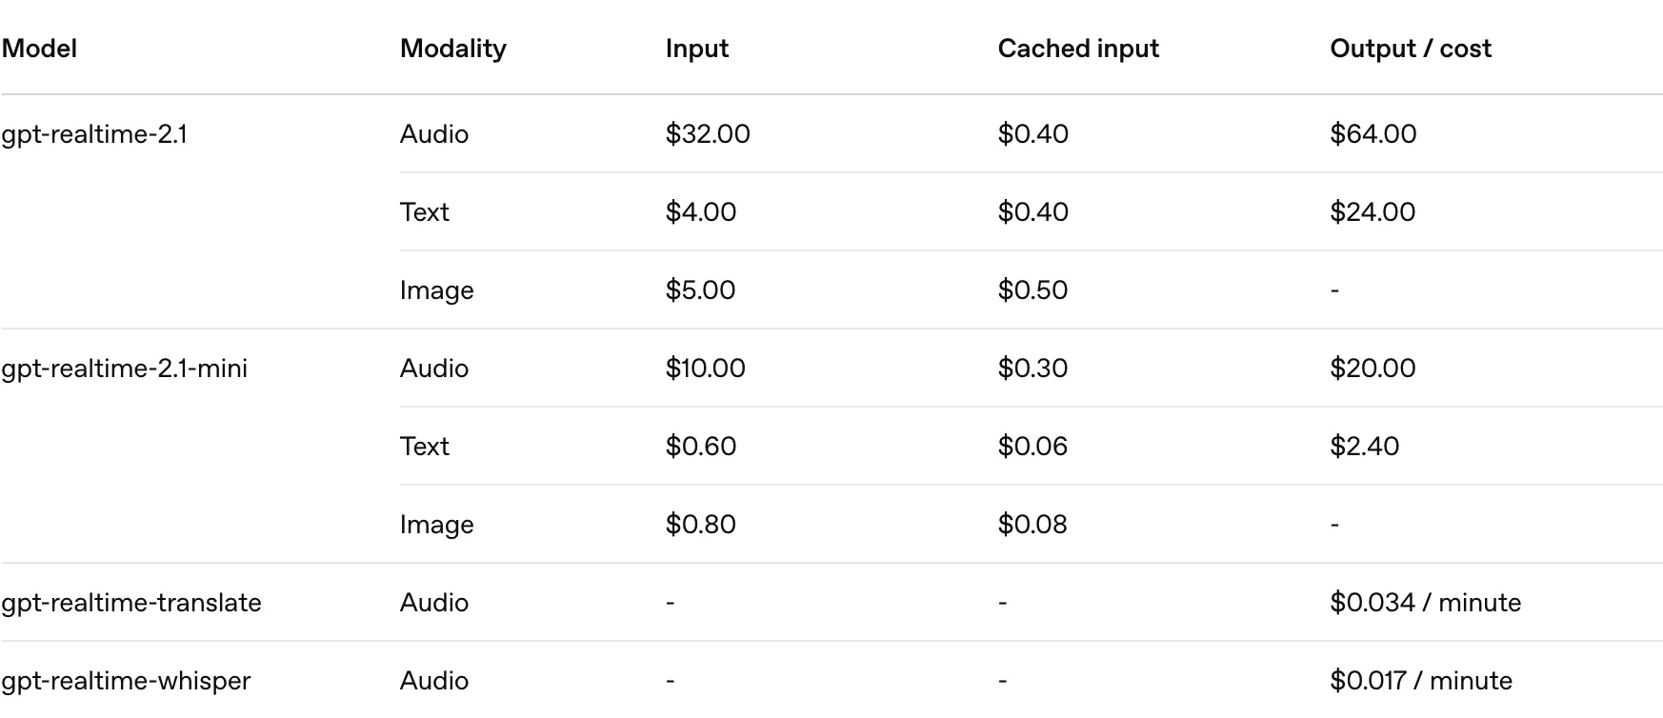Viewport: 1663px width, 718px height.
Task: Click the $0.08 cached image price
Action: 1032,525
